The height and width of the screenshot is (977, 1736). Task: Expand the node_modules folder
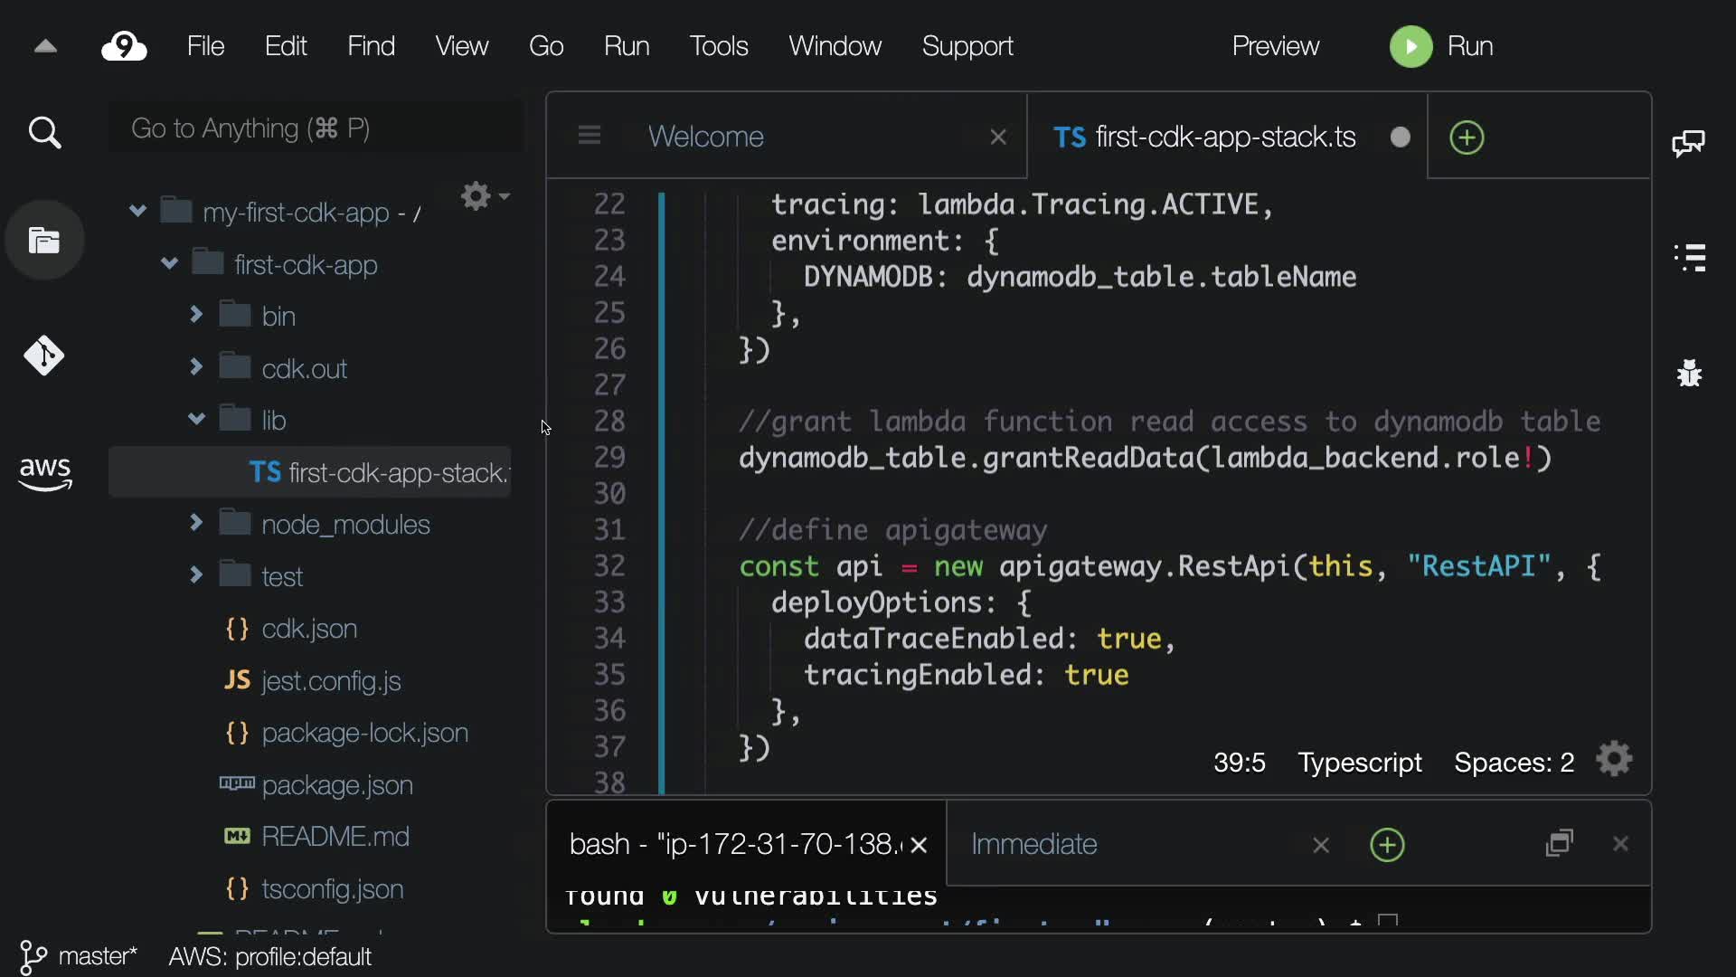pyautogui.click(x=196, y=523)
